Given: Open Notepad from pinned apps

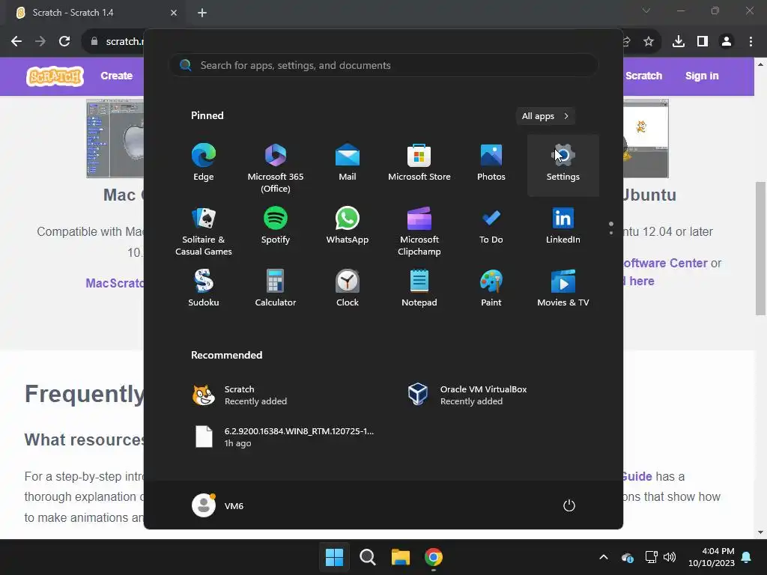Looking at the screenshot, I should [x=419, y=288].
